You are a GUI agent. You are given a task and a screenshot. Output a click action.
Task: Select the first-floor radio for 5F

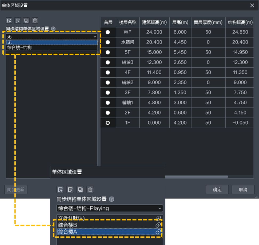coord(108,52)
